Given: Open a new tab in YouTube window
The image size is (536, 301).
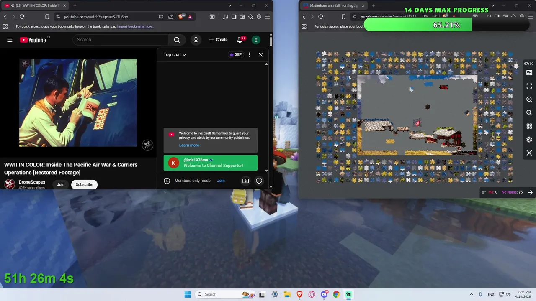Looking at the screenshot, I should [75, 5].
